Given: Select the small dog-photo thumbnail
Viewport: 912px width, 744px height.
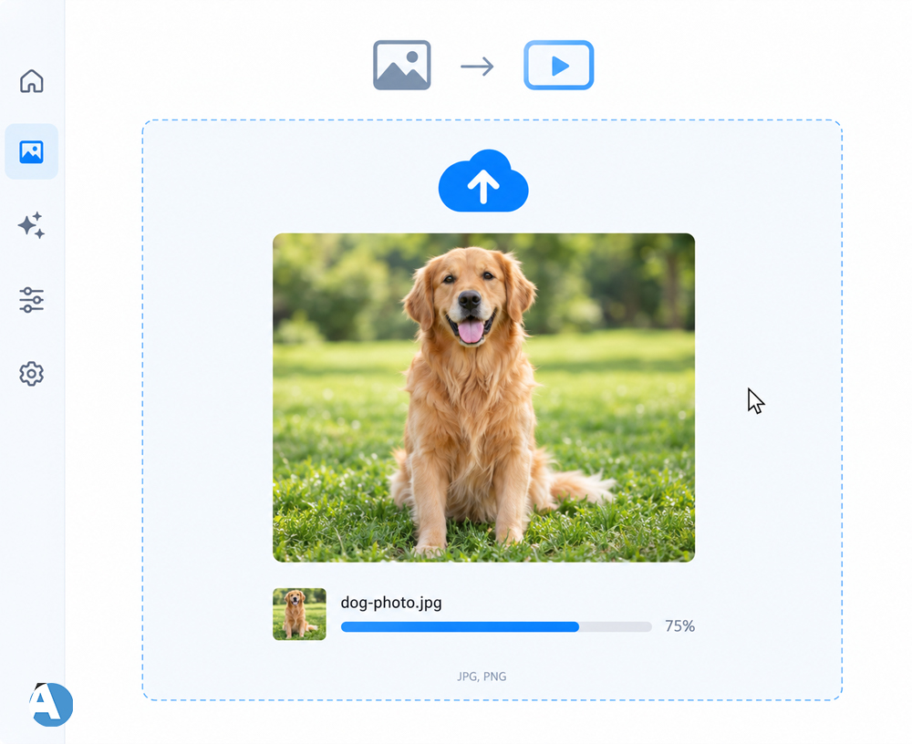Looking at the screenshot, I should tap(299, 614).
